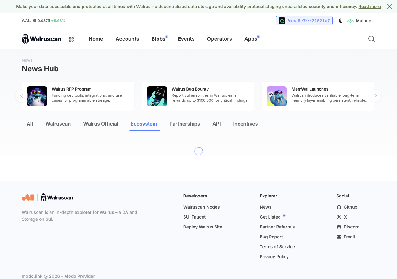Open SUI Faucet footer link

click(x=194, y=217)
